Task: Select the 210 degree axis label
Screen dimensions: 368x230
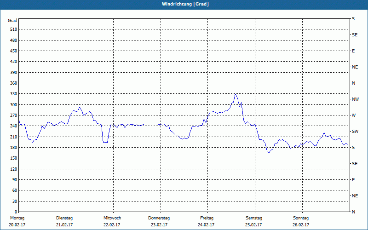Action: (x=14, y=137)
